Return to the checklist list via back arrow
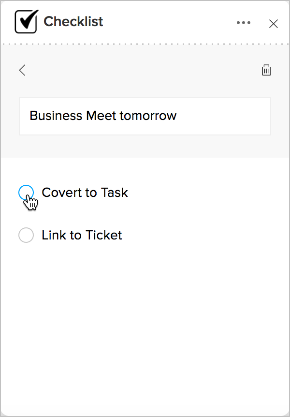 click(x=22, y=70)
